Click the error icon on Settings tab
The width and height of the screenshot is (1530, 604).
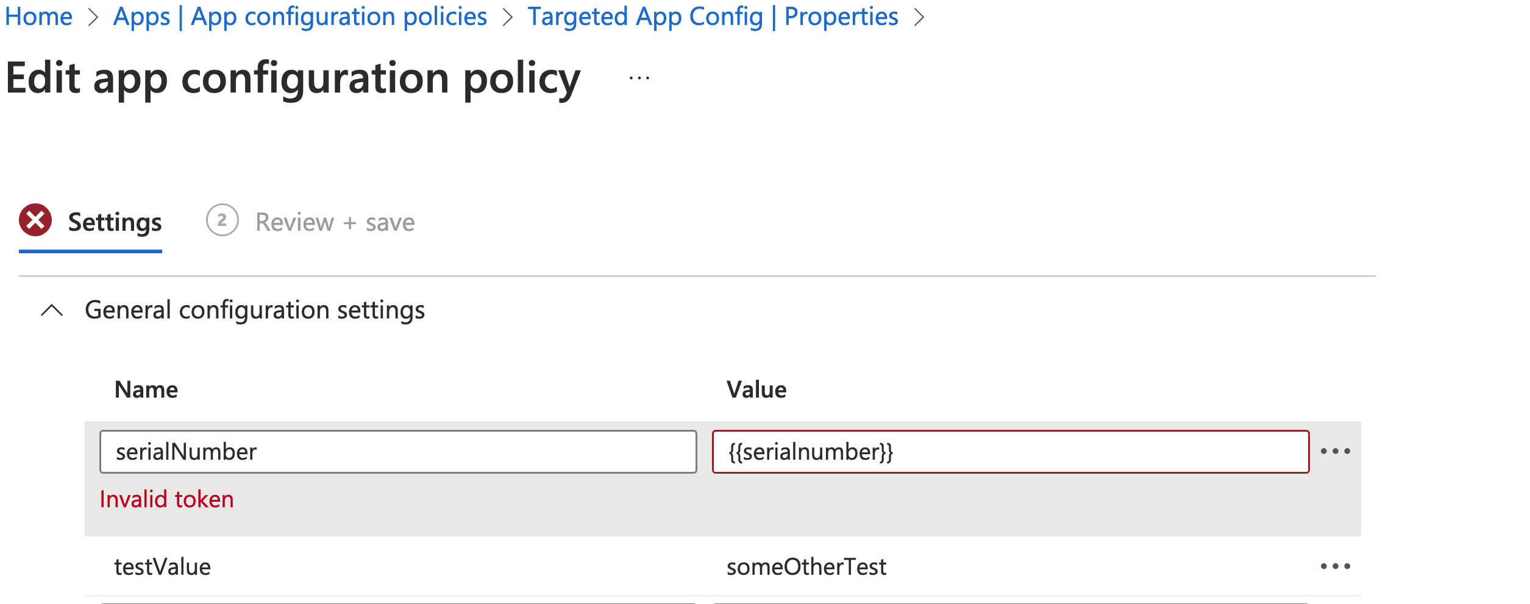coord(37,222)
